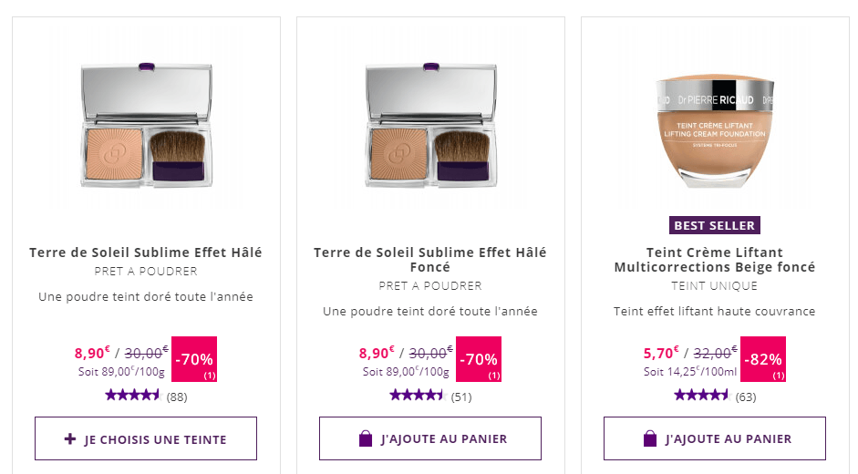Screen dimensions: 858x474
Task: Click star rating of first Terre de Soleil product
Action: point(132,396)
